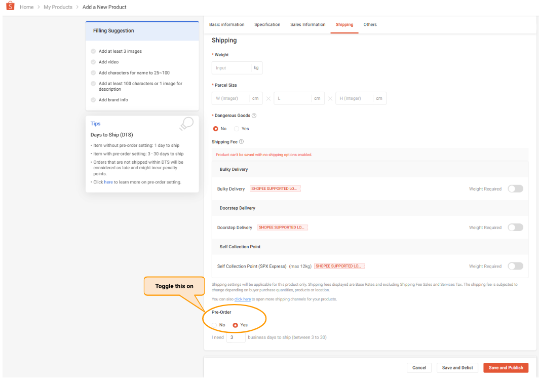The height and width of the screenshot is (379, 539).
Task: Click the Weight input field
Action: 231,68
